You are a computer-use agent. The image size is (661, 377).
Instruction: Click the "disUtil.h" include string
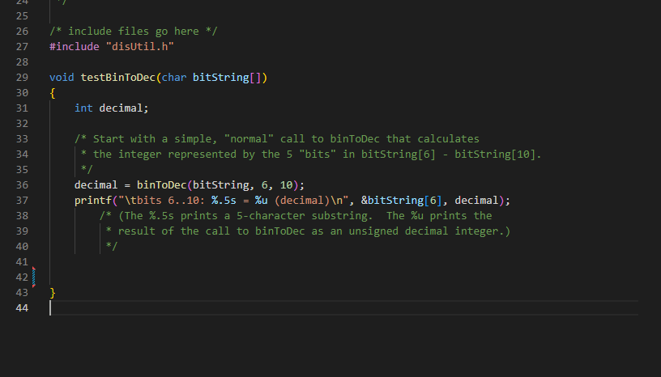(140, 47)
